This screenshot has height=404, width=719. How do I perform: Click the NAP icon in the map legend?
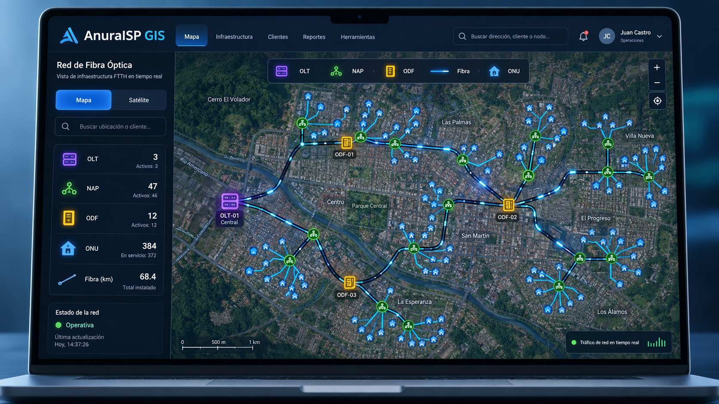click(336, 71)
